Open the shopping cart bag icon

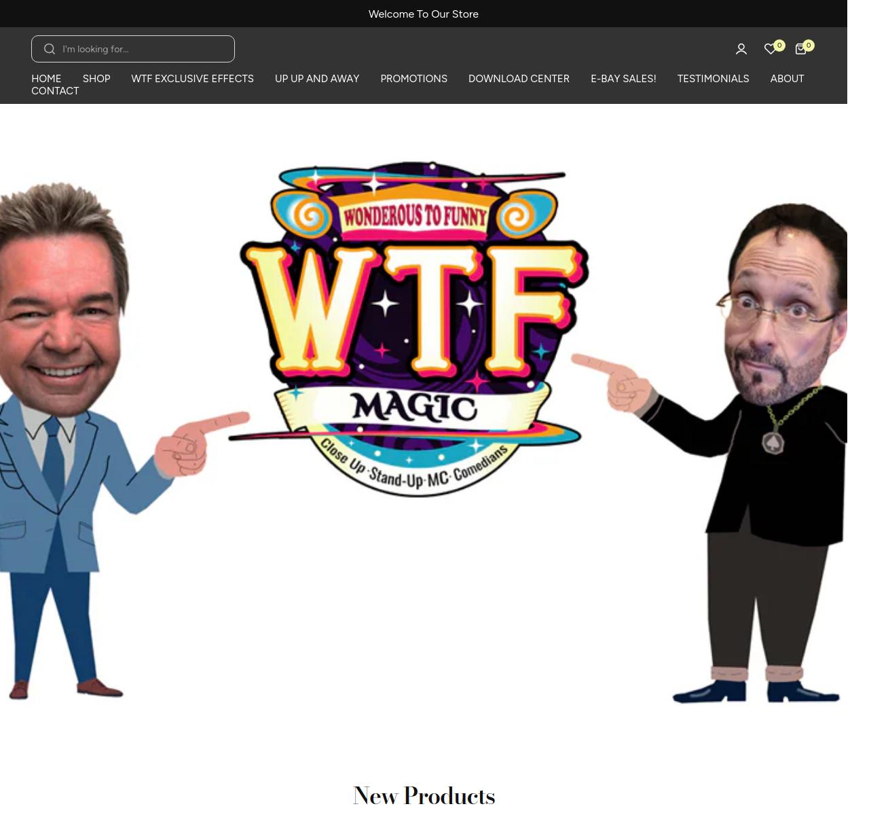click(x=801, y=49)
